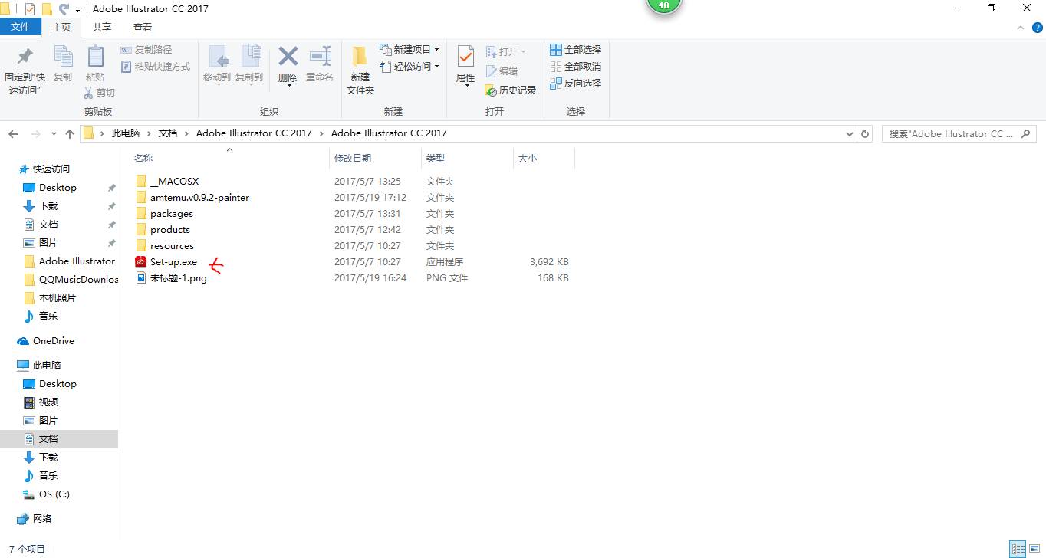Select the 未标题-1.png file
The image size is (1046, 558).
click(x=171, y=278)
